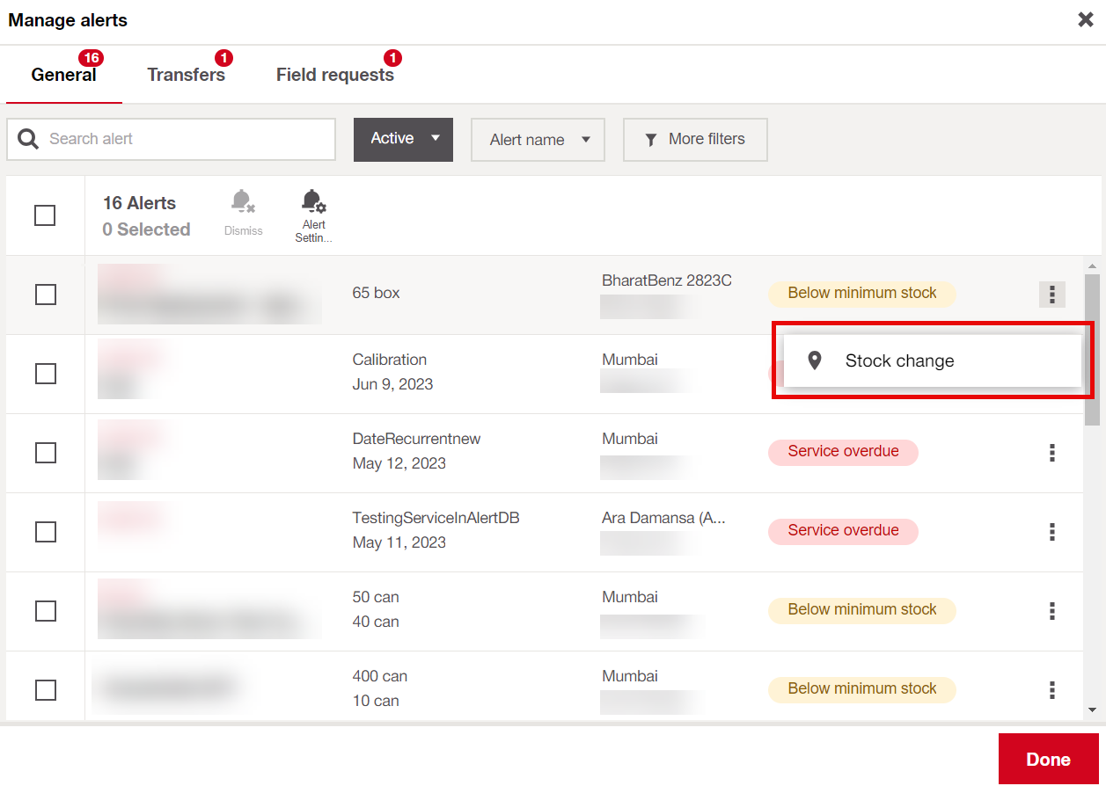The width and height of the screenshot is (1106, 786).
Task: Select the Calibration alert checkbox
Action: point(46,374)
